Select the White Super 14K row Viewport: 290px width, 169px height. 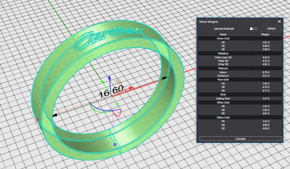pyautogui.click(x=240, y=57)
